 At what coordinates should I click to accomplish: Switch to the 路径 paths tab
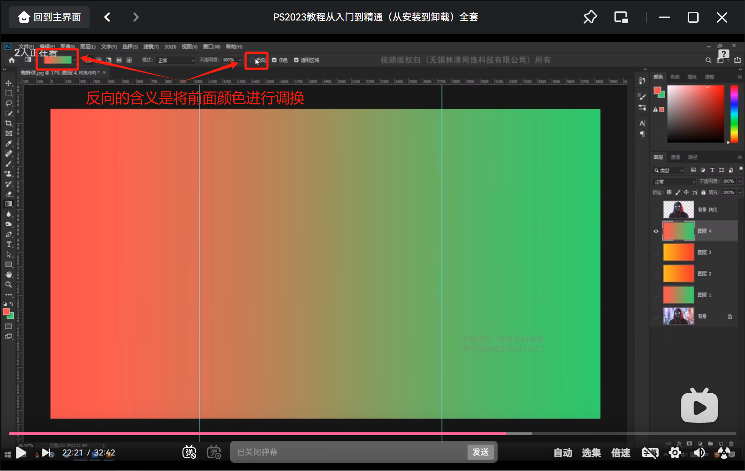coord(693,157)
